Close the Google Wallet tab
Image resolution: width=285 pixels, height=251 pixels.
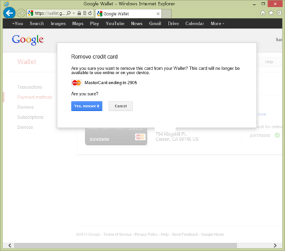158,14
